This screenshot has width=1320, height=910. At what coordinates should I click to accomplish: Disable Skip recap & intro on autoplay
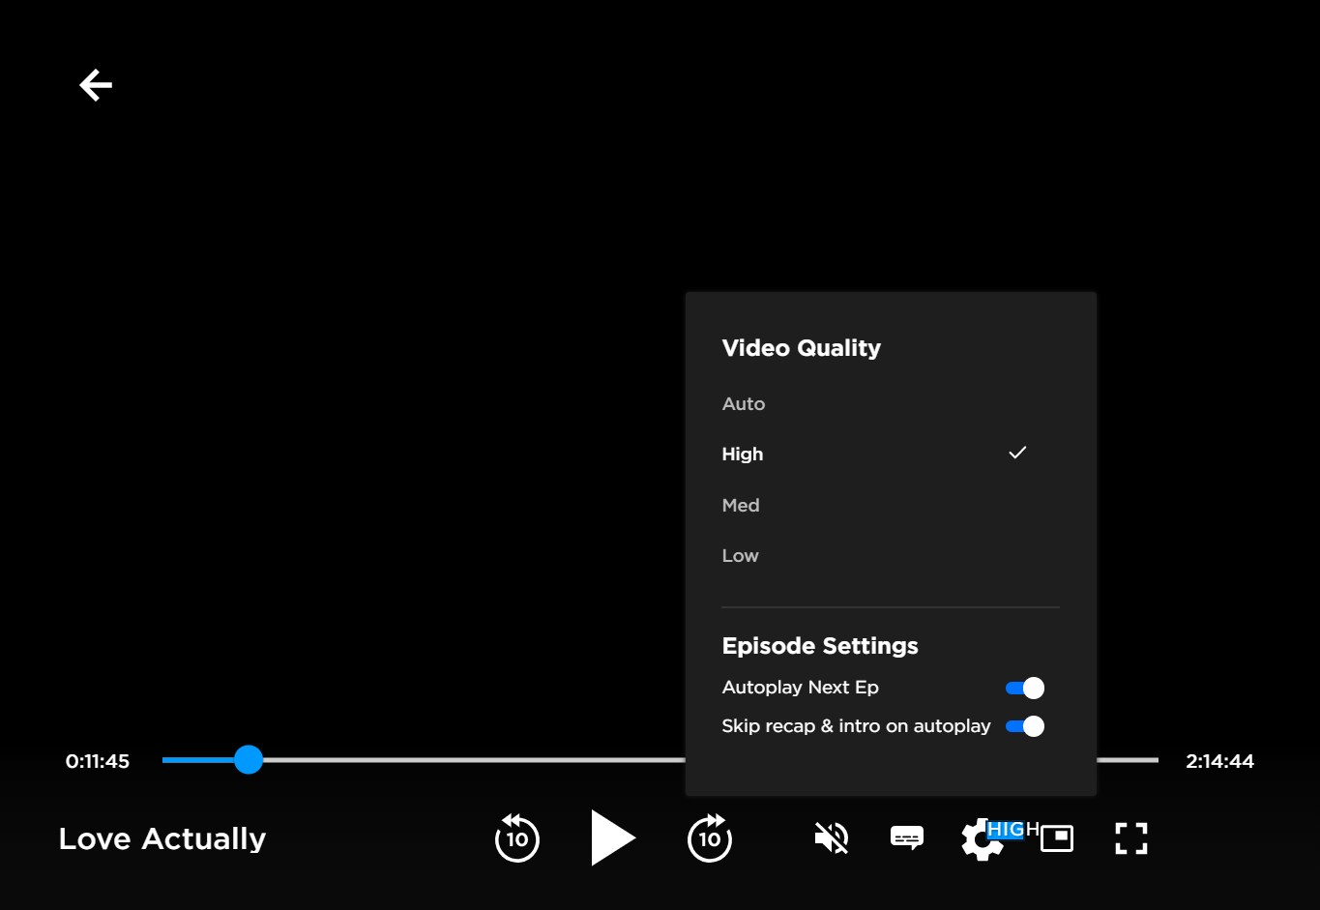pos(1025,726)
